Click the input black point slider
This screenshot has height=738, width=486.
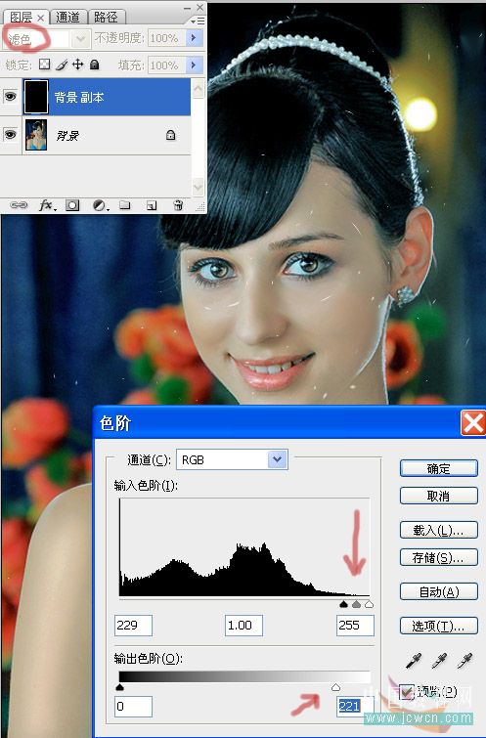(x=344, y=604)
